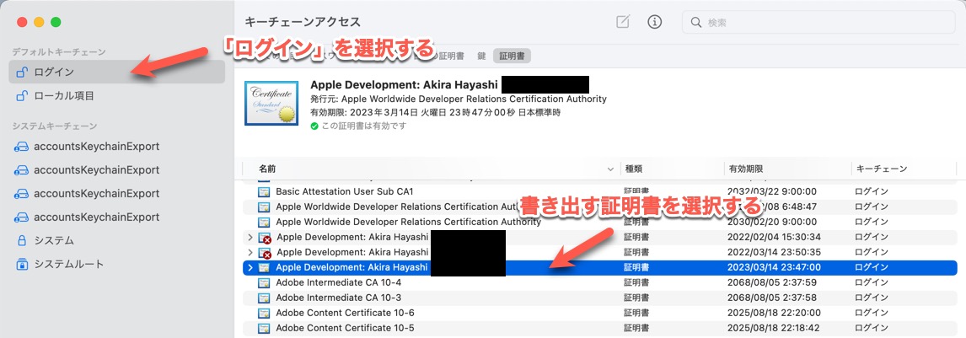Screen dimensions: 966x338
Task: Switch to the selected 証明書 category tab
Action: [x=512, y=56]
